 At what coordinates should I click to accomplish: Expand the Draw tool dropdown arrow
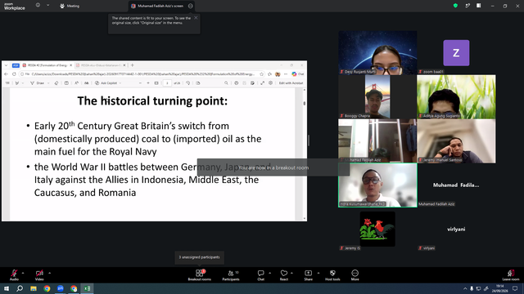tap(48, 83)
